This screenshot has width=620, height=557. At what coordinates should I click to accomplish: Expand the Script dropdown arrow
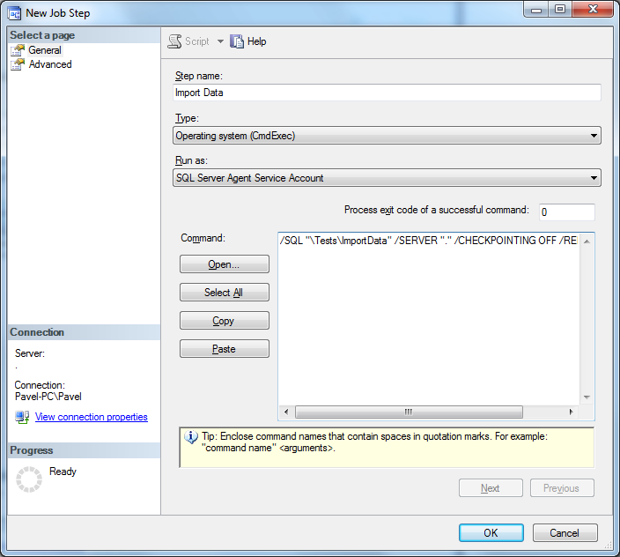click(x=220, y=41)
